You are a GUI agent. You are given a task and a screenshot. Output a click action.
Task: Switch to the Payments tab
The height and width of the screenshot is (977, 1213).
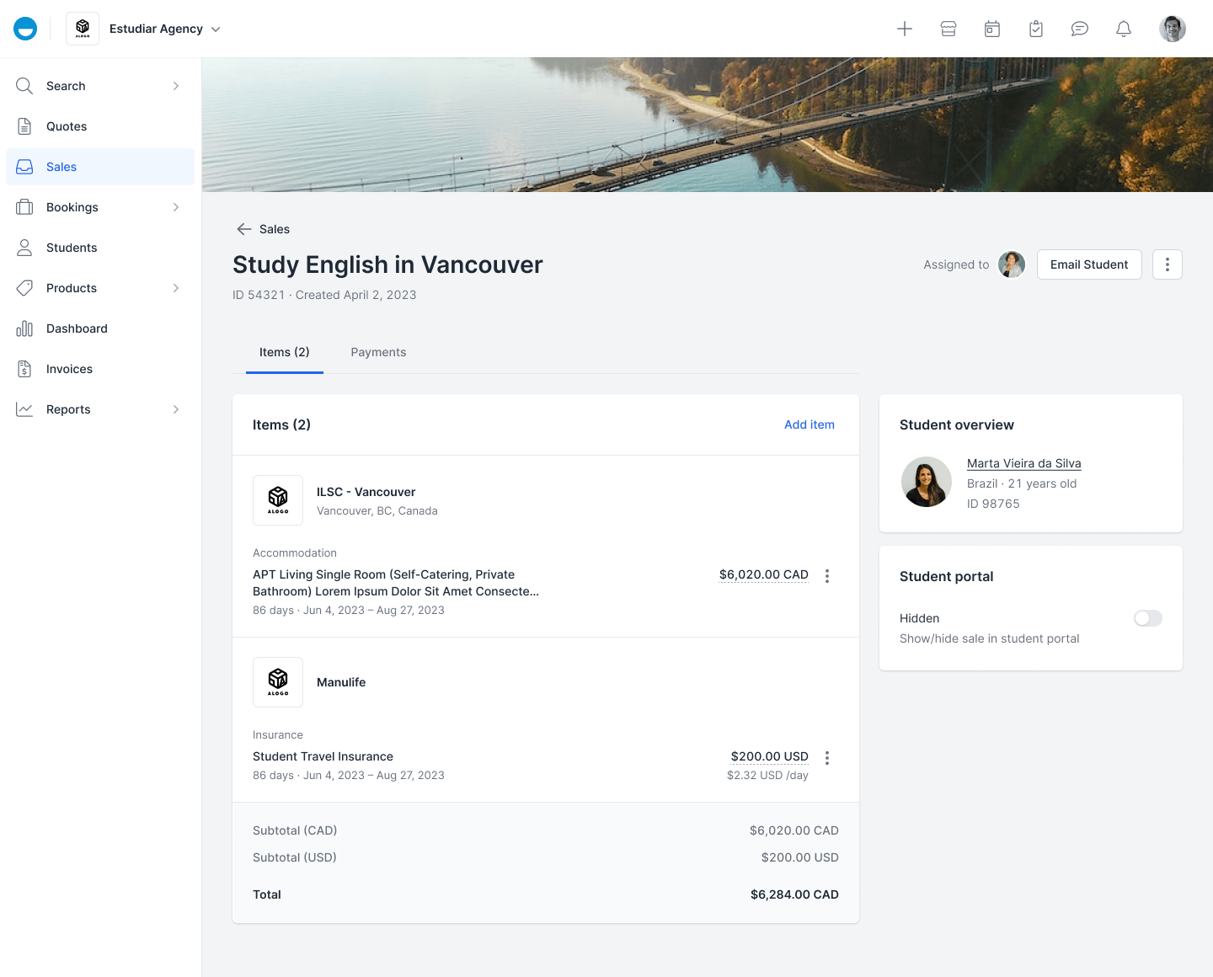point(378,352)
